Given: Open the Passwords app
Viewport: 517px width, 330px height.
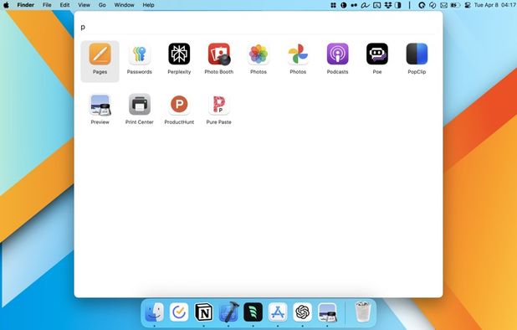Looking at the screenshot, I should point(140,54).
